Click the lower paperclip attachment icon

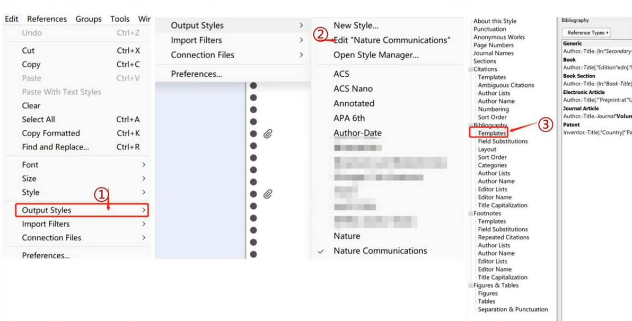268,194
